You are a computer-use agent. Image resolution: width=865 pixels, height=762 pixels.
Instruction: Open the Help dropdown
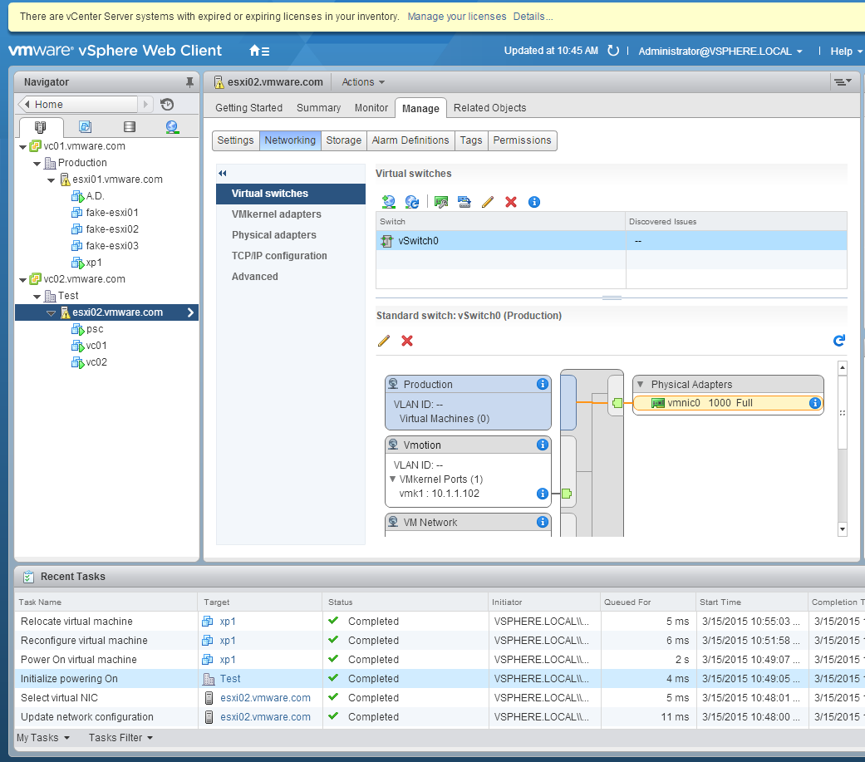[x=846, y=52]
